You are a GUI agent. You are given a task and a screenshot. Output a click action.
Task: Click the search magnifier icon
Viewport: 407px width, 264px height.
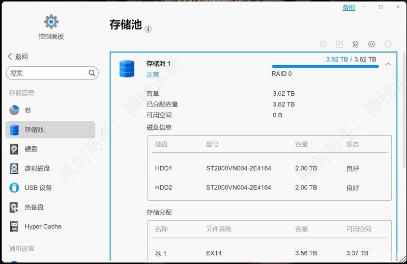click(92, 73)
